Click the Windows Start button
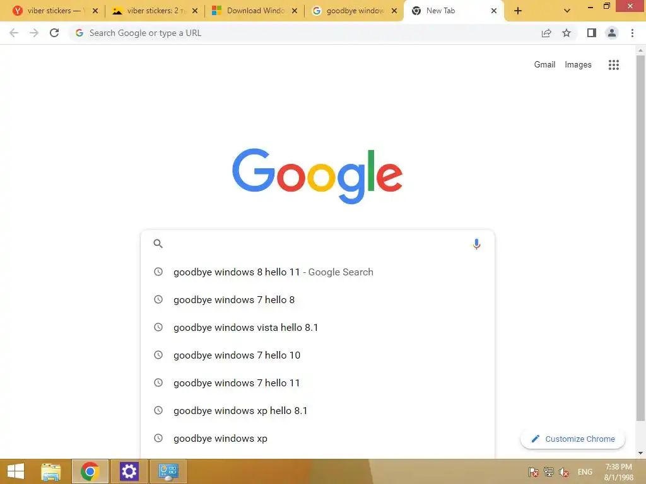The height and width of the screenshot is (484, 646). click(x=16, y=471)
